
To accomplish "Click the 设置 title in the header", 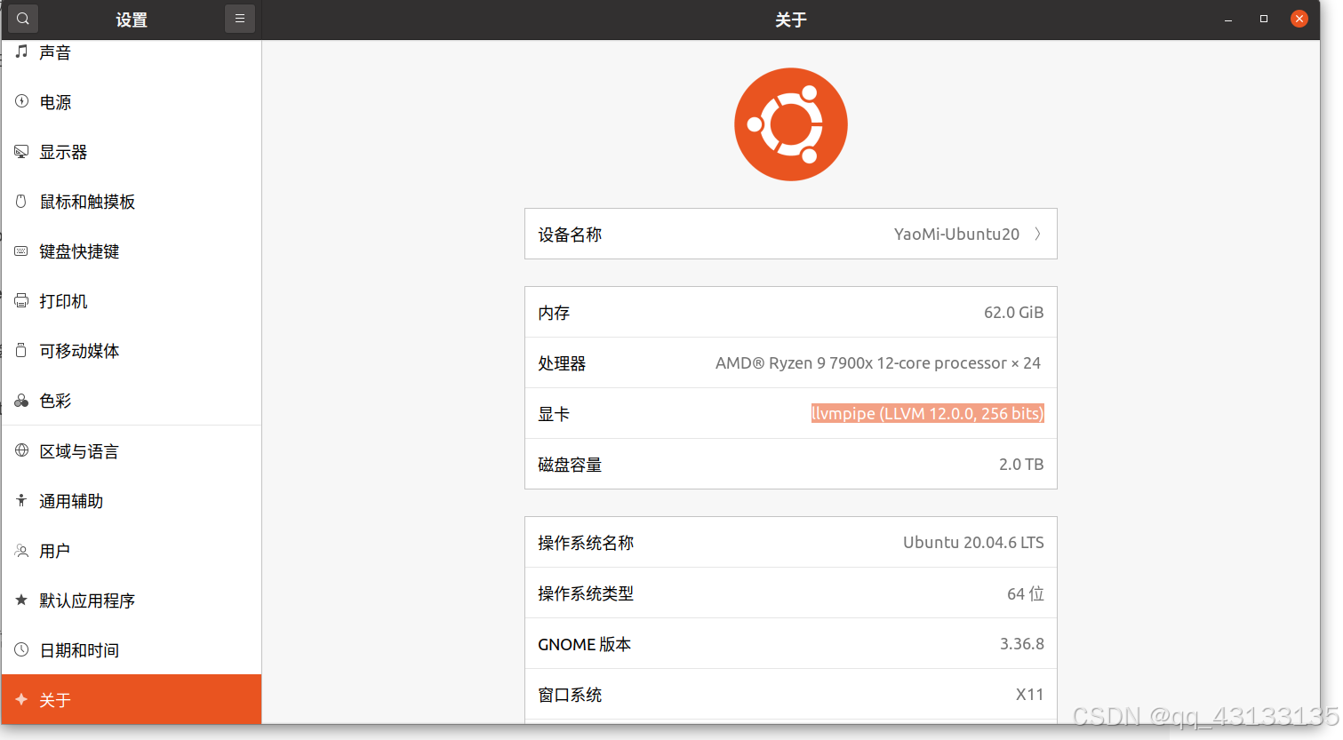I will click(132, 20).
